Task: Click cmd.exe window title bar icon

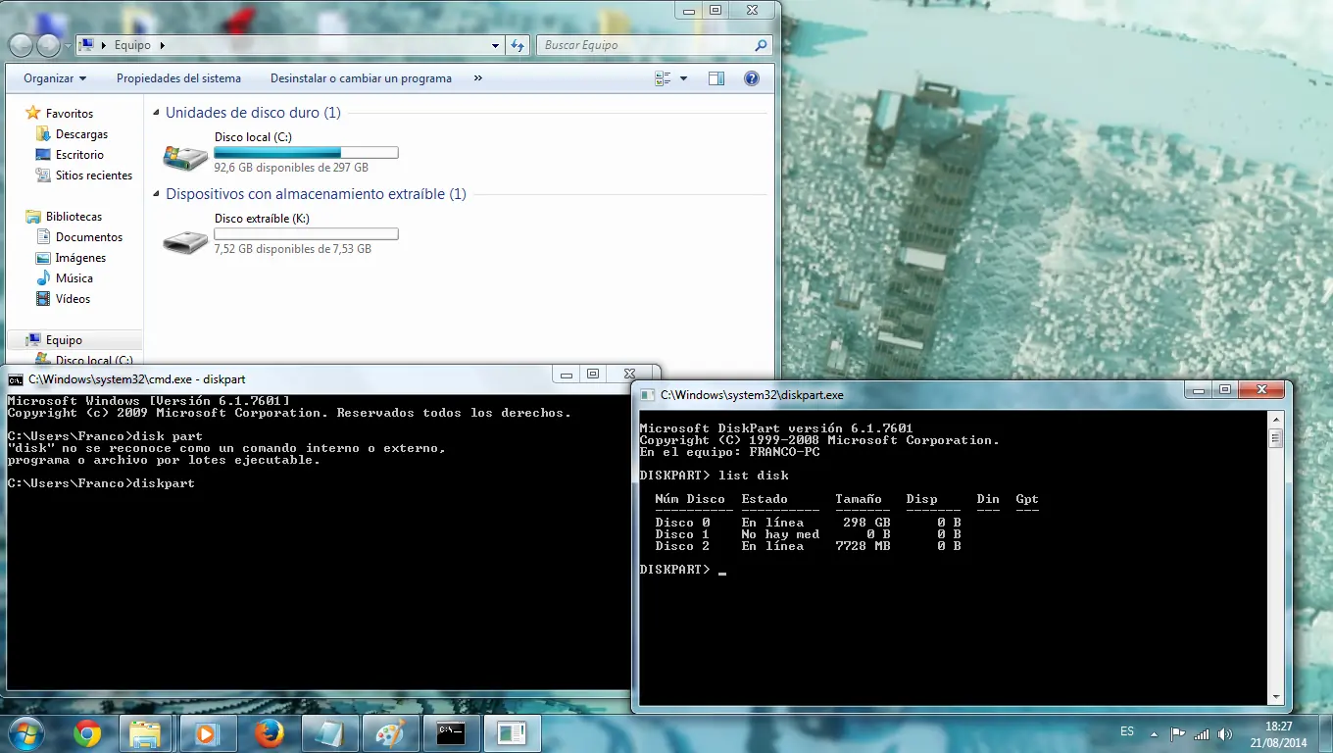Action: pyautogui.click(x=16, y=379)
